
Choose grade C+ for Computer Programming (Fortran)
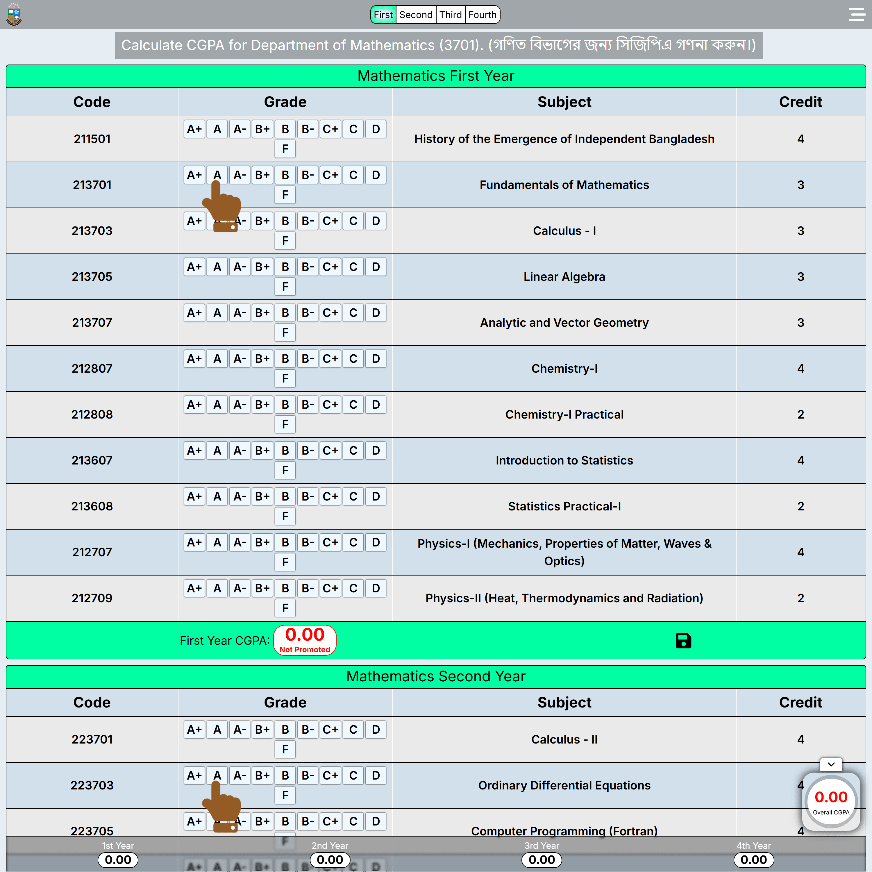point(330,821)
